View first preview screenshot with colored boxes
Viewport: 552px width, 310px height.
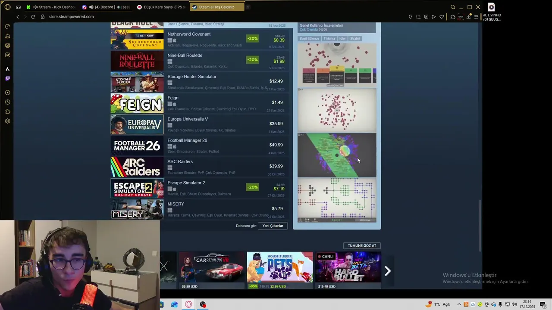[x=337, y=64]
